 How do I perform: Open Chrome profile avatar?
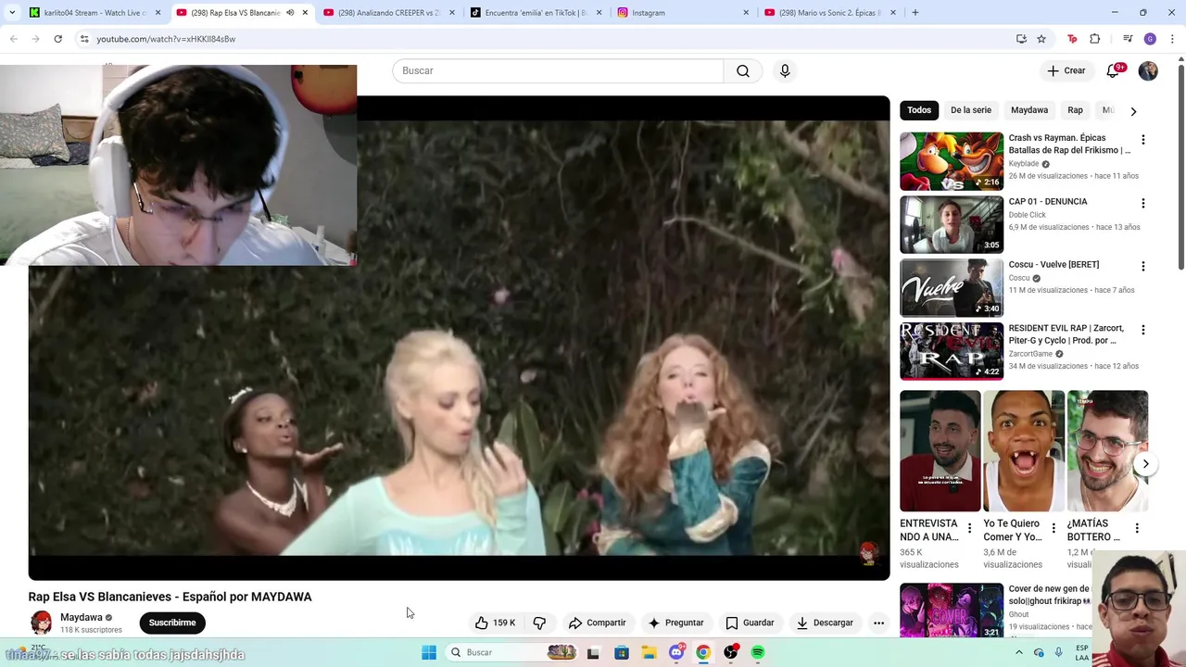1150,39
